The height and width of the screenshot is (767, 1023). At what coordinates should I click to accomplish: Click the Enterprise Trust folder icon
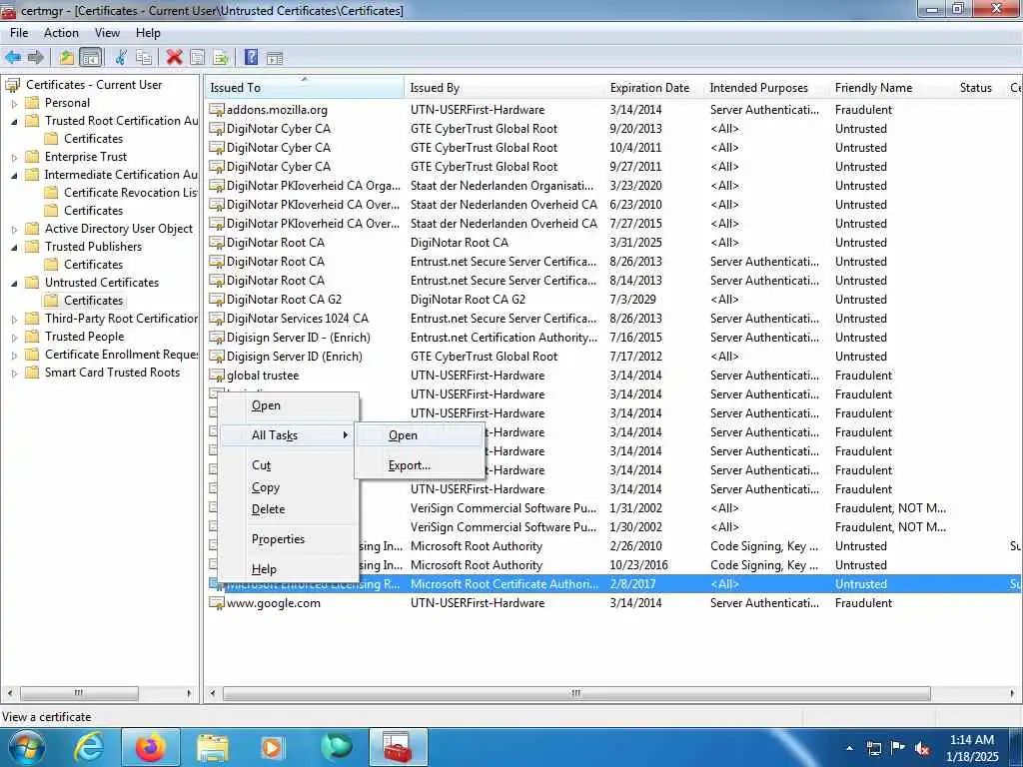tap(32, 157)
